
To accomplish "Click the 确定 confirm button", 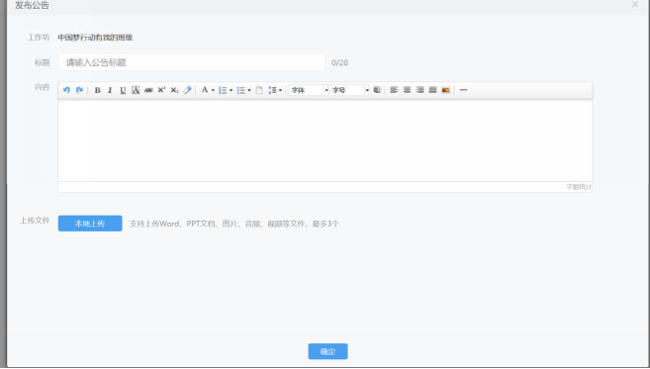I will 327,351.
